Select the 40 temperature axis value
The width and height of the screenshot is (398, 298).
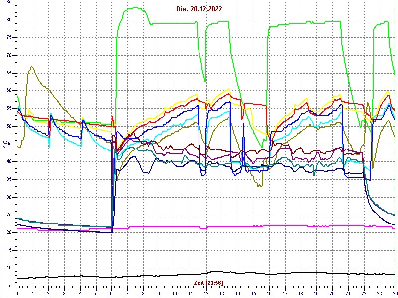coord(8,162)
